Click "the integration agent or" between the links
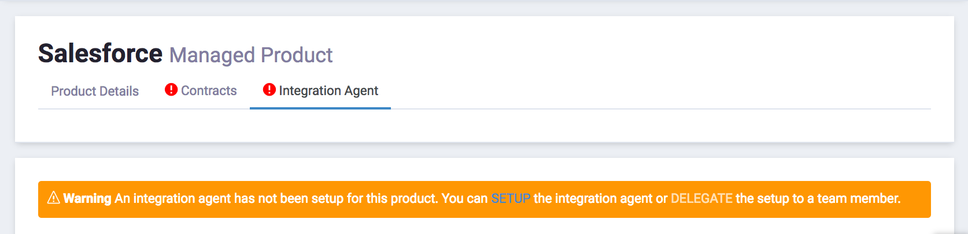Viewport: 968px width, 234px height. 600,199
